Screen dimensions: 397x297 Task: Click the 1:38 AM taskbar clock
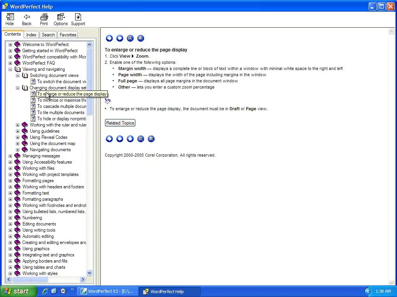point(383,292)
